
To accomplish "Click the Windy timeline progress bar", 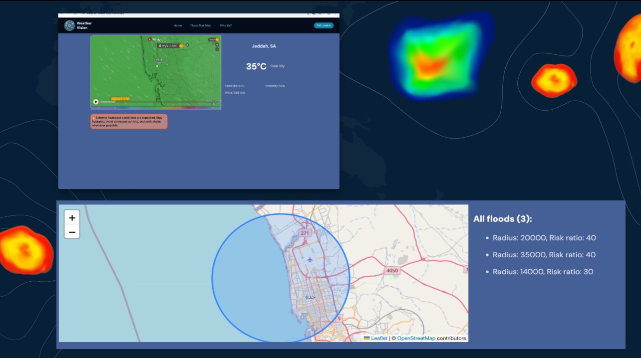I will (150, 102).
